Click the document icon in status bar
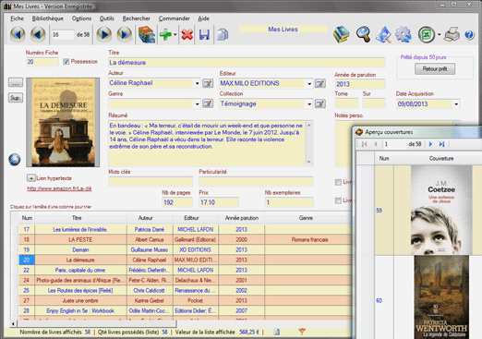The height and width of the screenshot is (339, 482). point(277,332)
